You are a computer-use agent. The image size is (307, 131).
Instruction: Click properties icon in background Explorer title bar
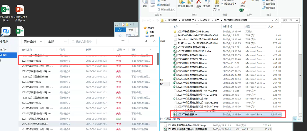click(123, 25)
